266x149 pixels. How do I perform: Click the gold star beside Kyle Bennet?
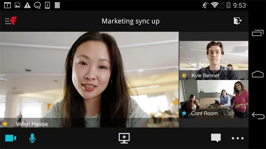click(x=184, y=75)
